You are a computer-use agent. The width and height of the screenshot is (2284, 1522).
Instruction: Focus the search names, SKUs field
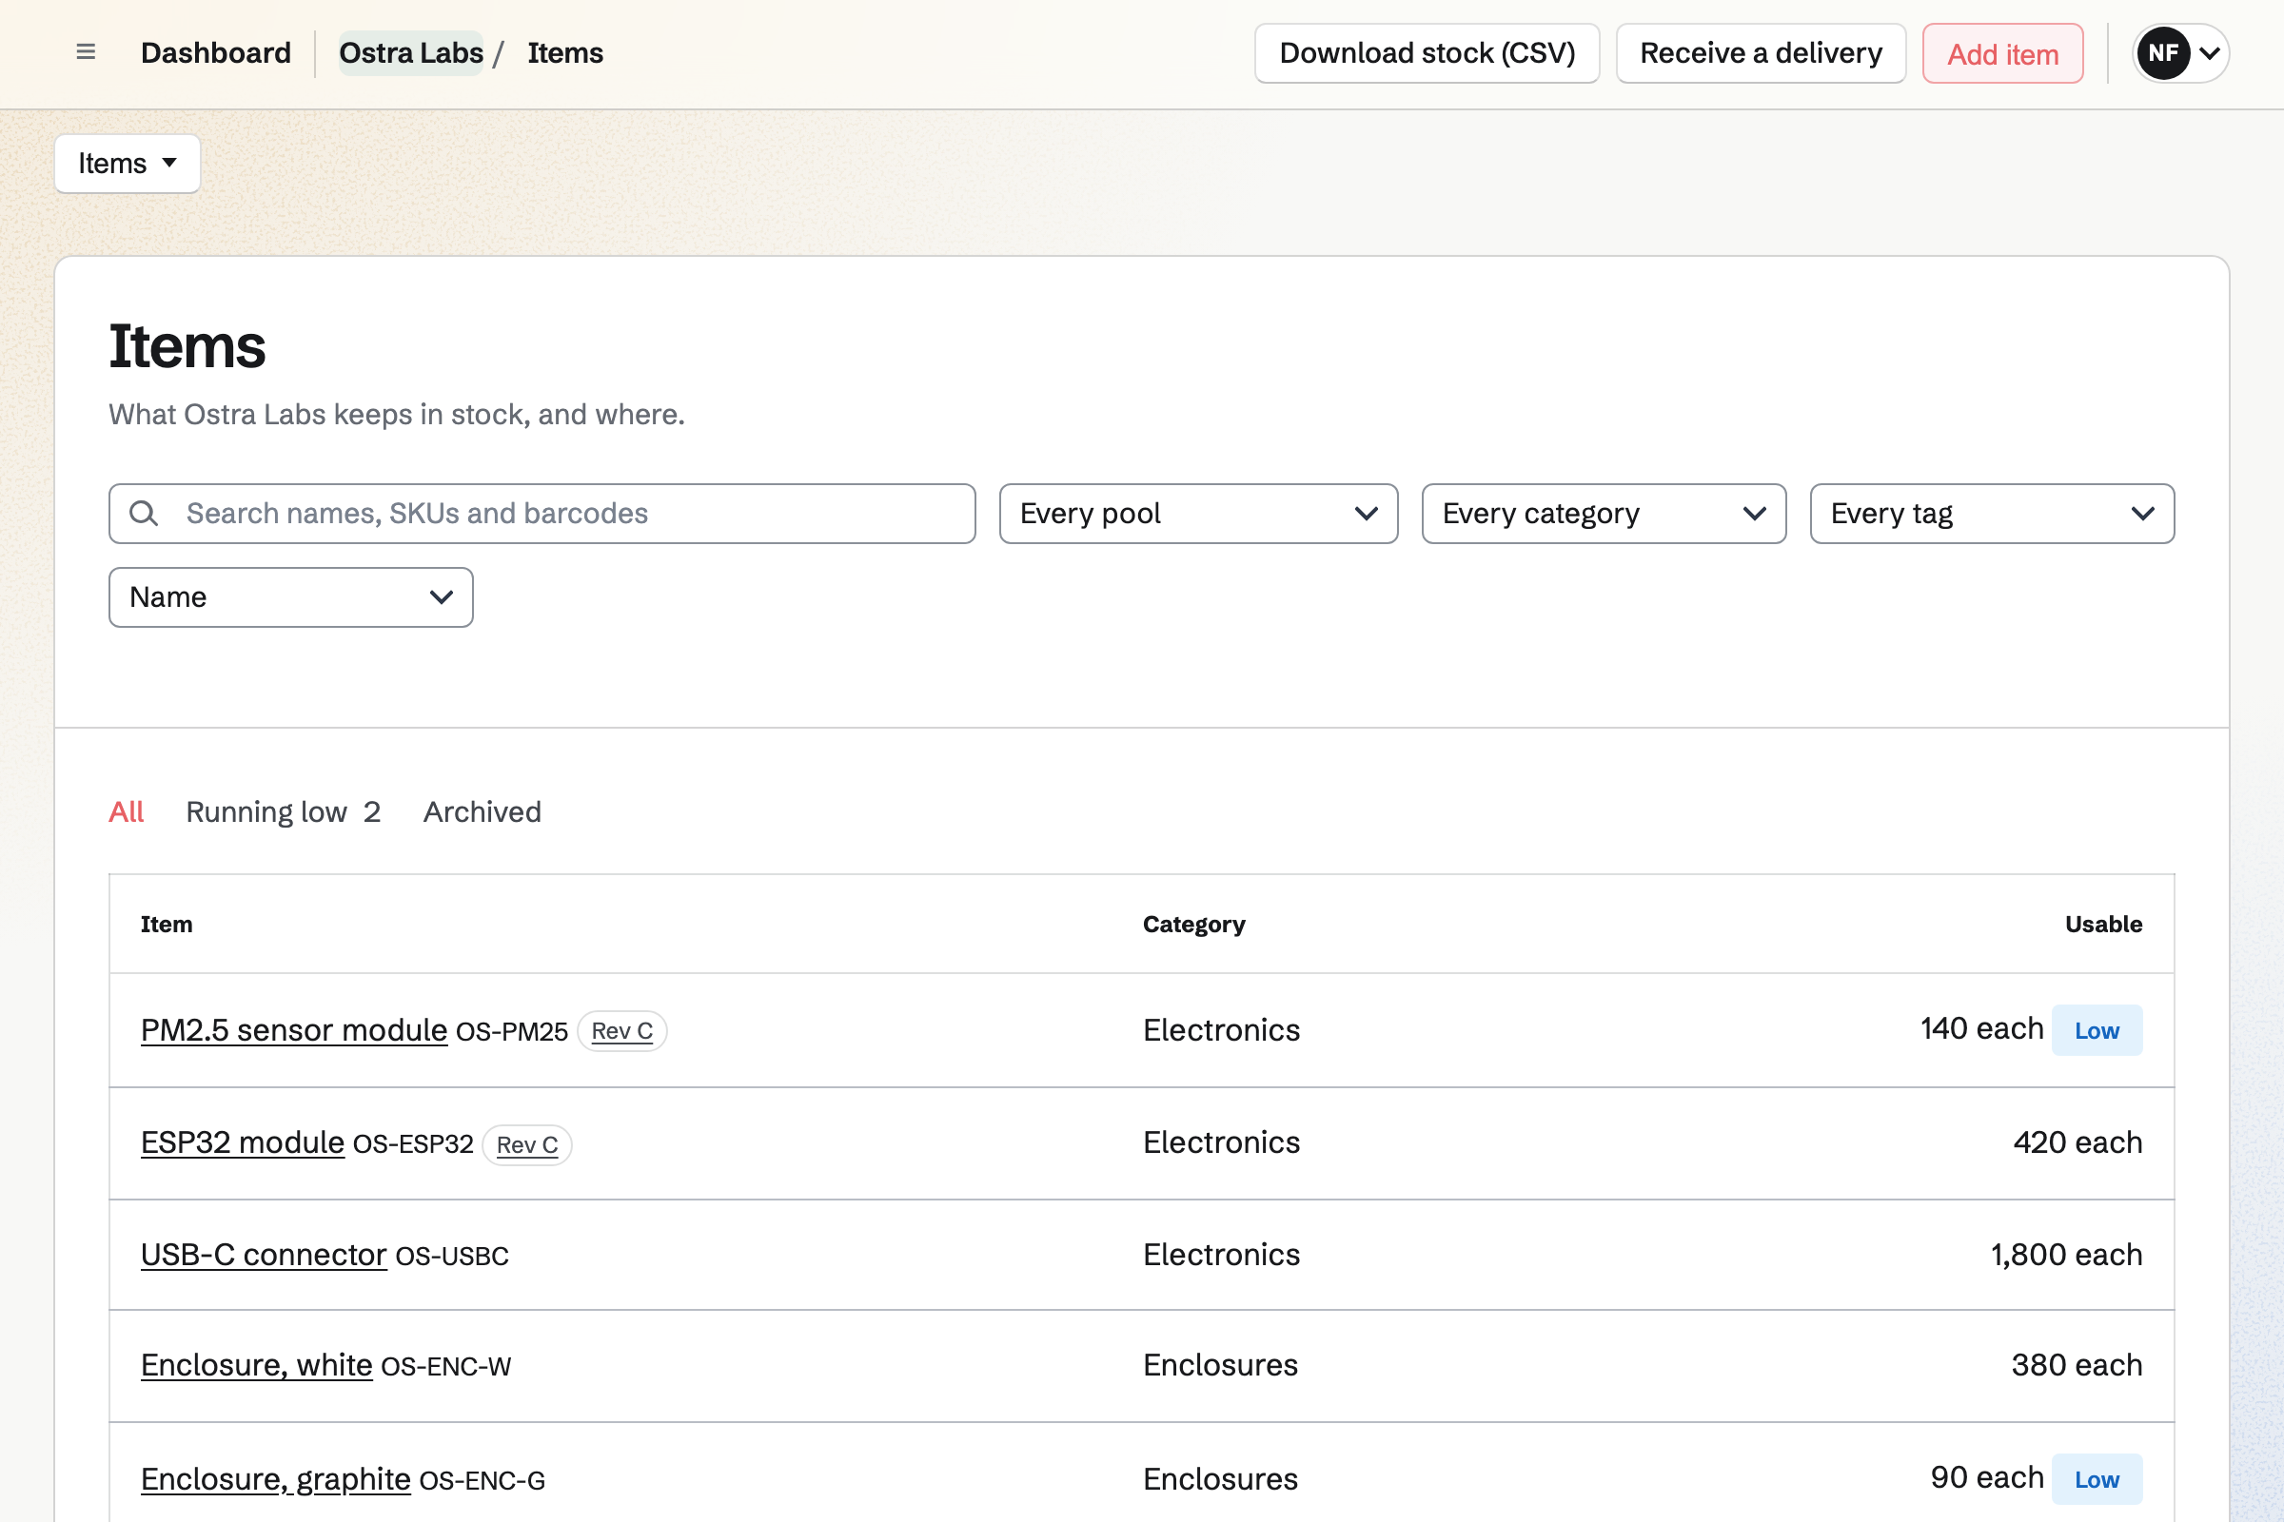pyautogui.click(x=541, y=514)
